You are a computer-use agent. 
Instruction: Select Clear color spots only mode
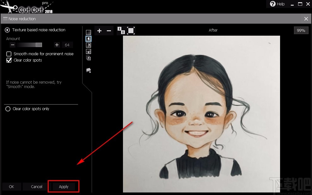point(8,109)
